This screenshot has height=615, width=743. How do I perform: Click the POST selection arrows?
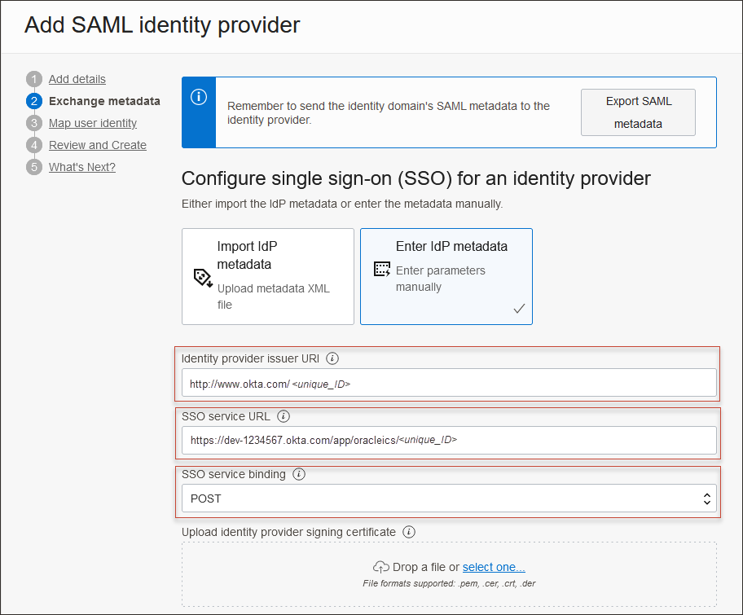point(707,498)
